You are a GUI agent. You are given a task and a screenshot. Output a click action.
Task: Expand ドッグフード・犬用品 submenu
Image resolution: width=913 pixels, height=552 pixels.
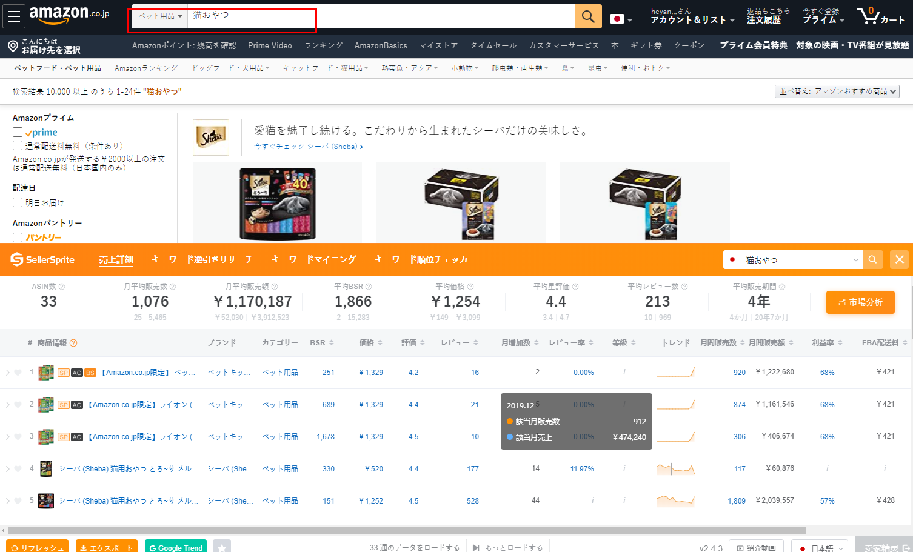pos(231,68)
